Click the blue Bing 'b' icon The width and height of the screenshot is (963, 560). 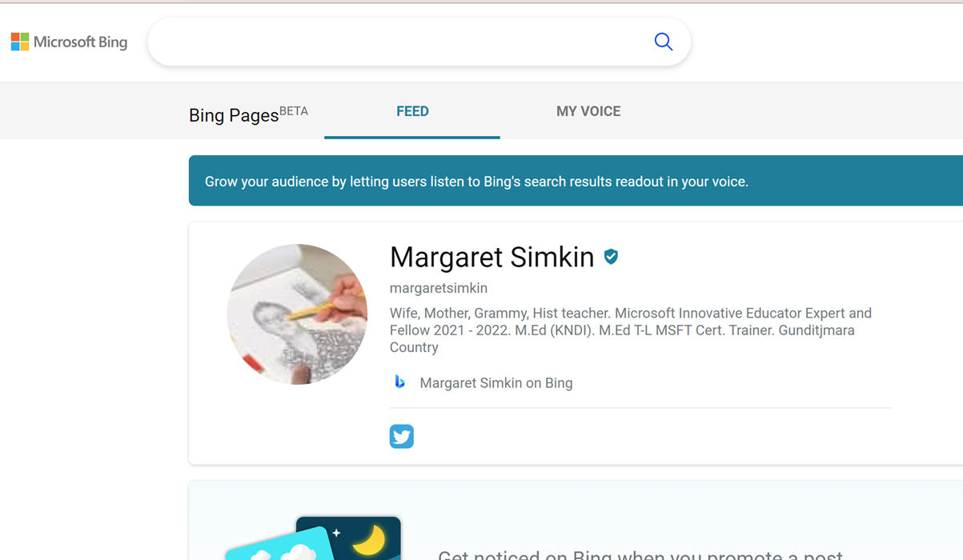click(x=400, y=382)
